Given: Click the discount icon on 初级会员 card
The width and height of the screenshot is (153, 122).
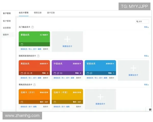Looking at the screenshot, I should point(91,73).
